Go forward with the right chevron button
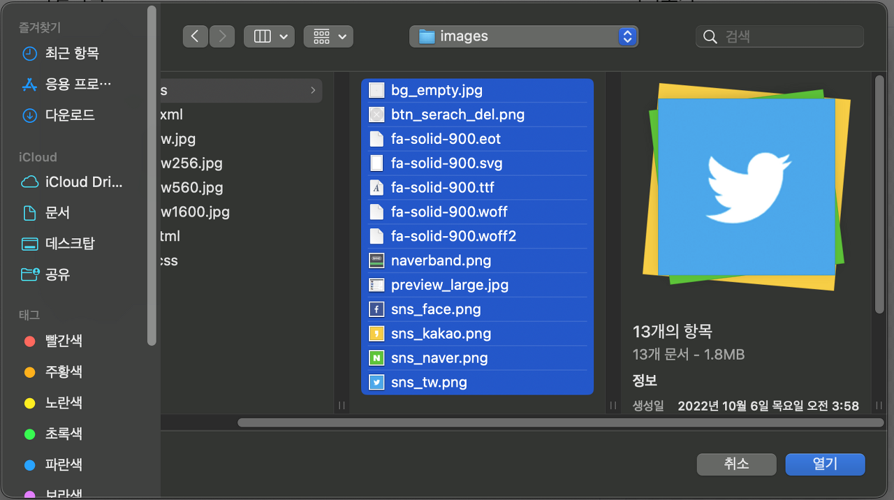894x500 pixels. (222, 36)
